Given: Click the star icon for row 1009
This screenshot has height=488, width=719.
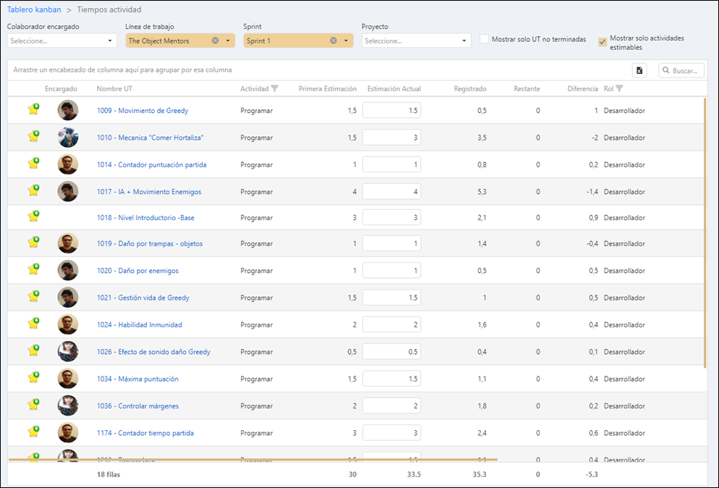Looking at the screenshot, I should (x=33, y=110).
